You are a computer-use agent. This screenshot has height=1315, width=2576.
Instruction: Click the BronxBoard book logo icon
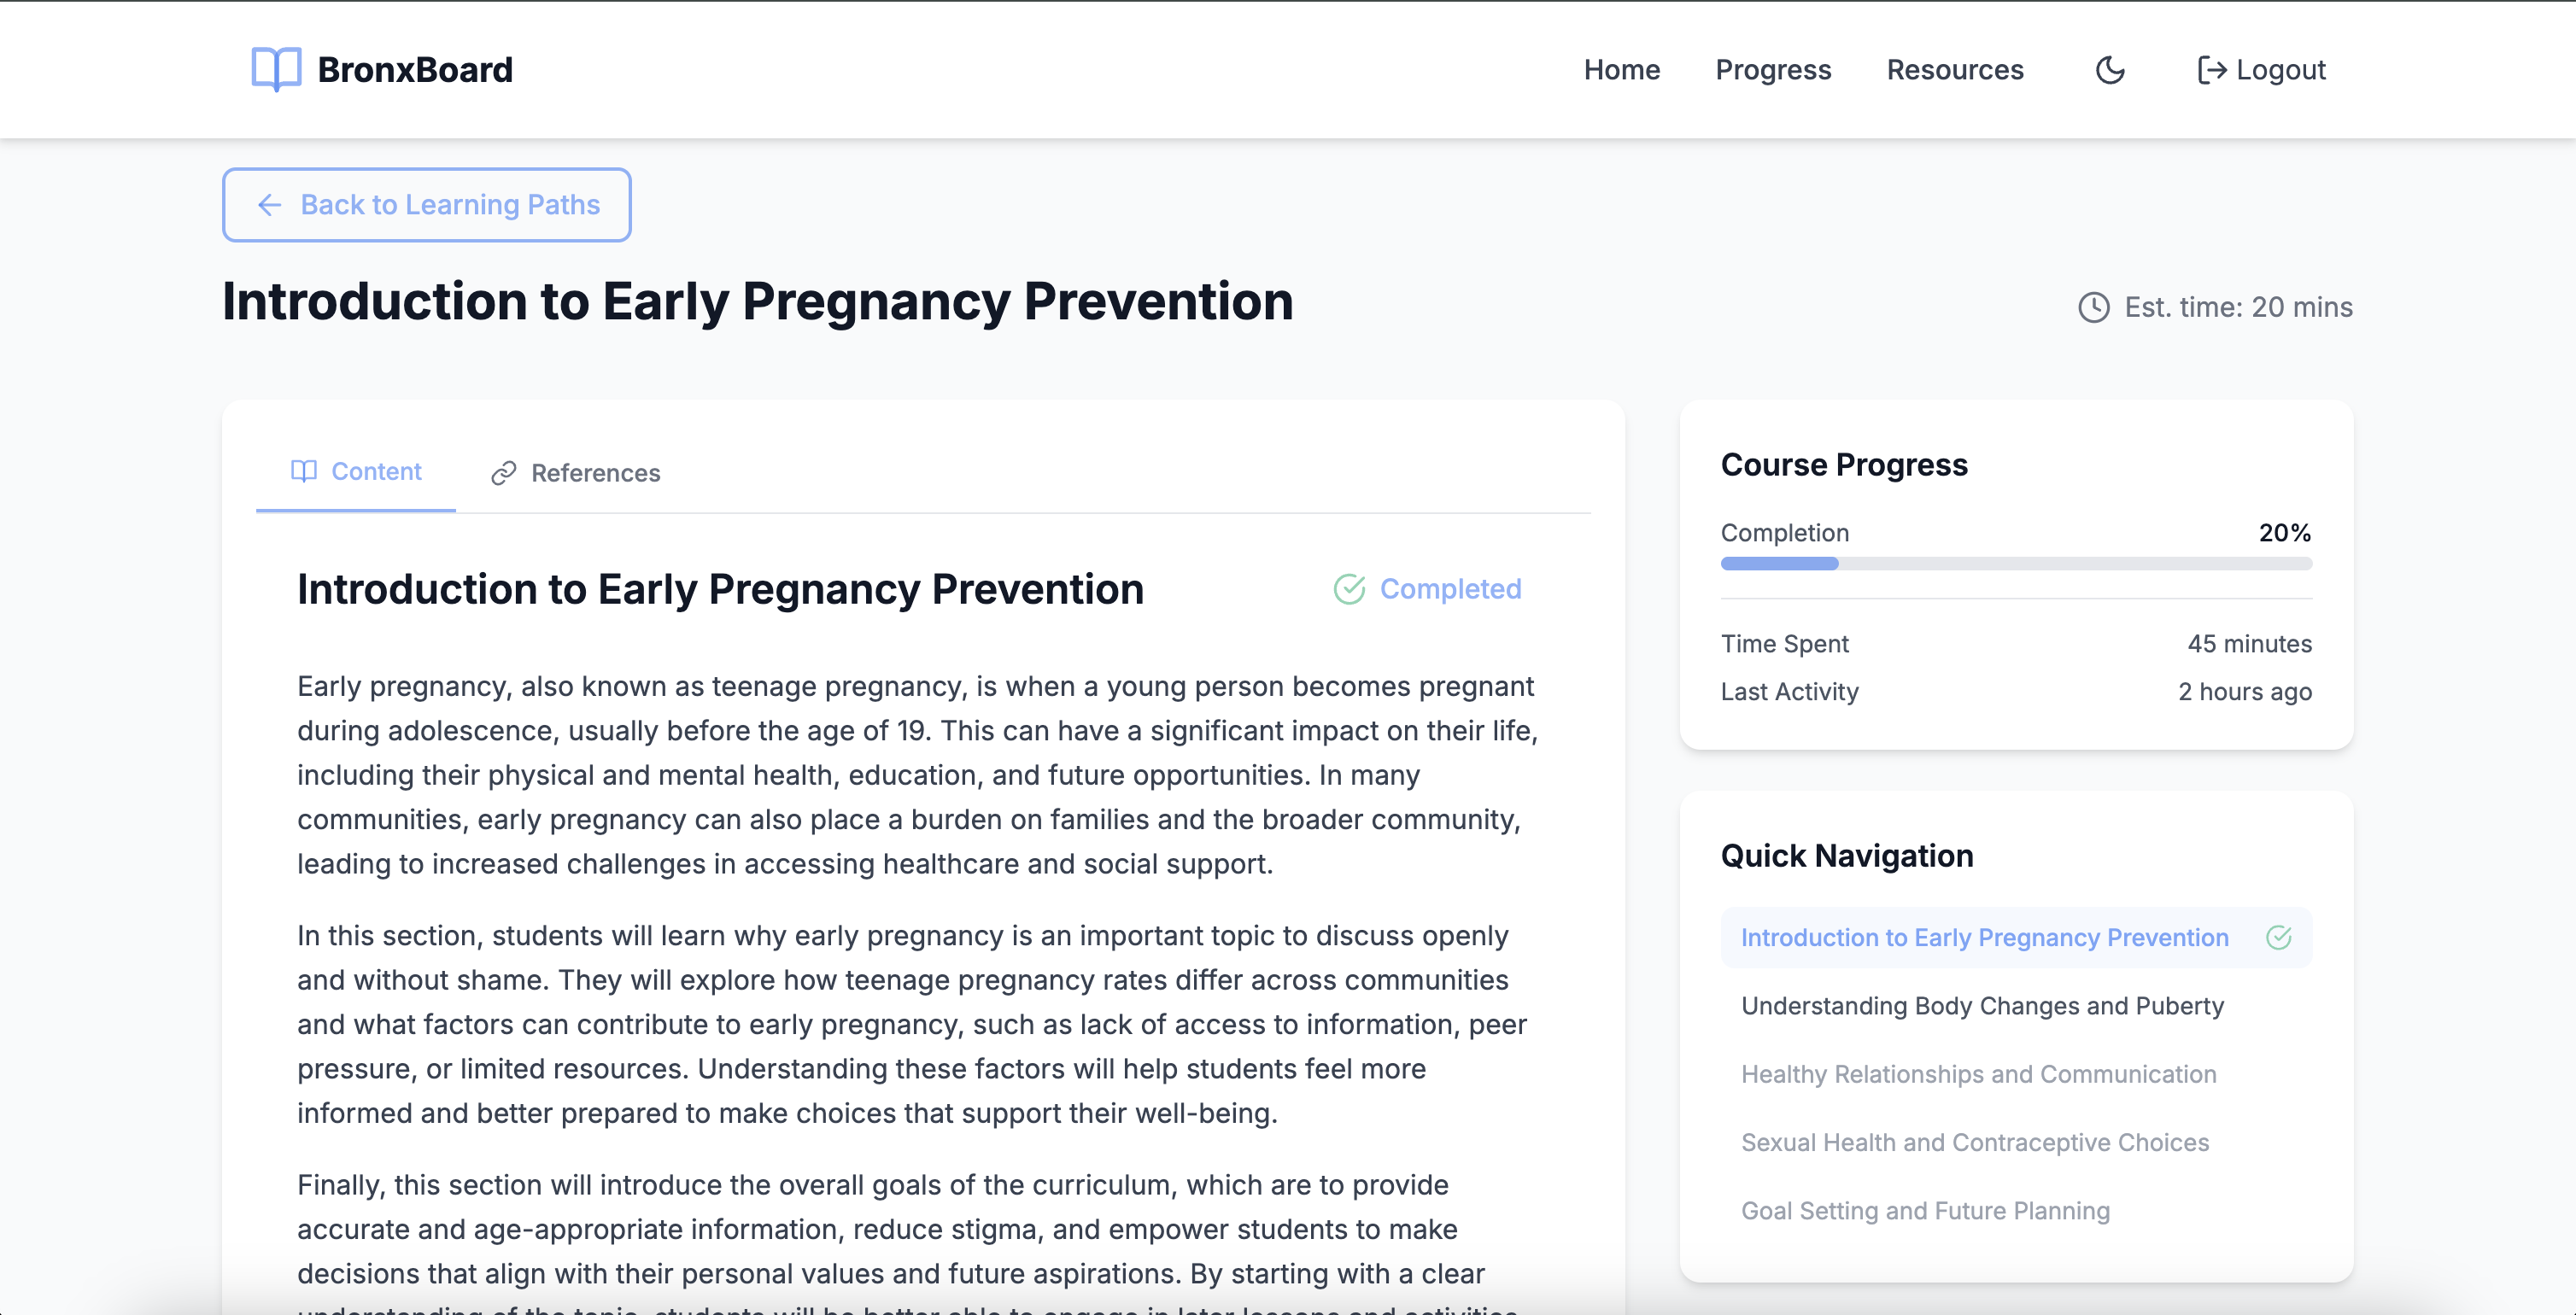point(276,69)
